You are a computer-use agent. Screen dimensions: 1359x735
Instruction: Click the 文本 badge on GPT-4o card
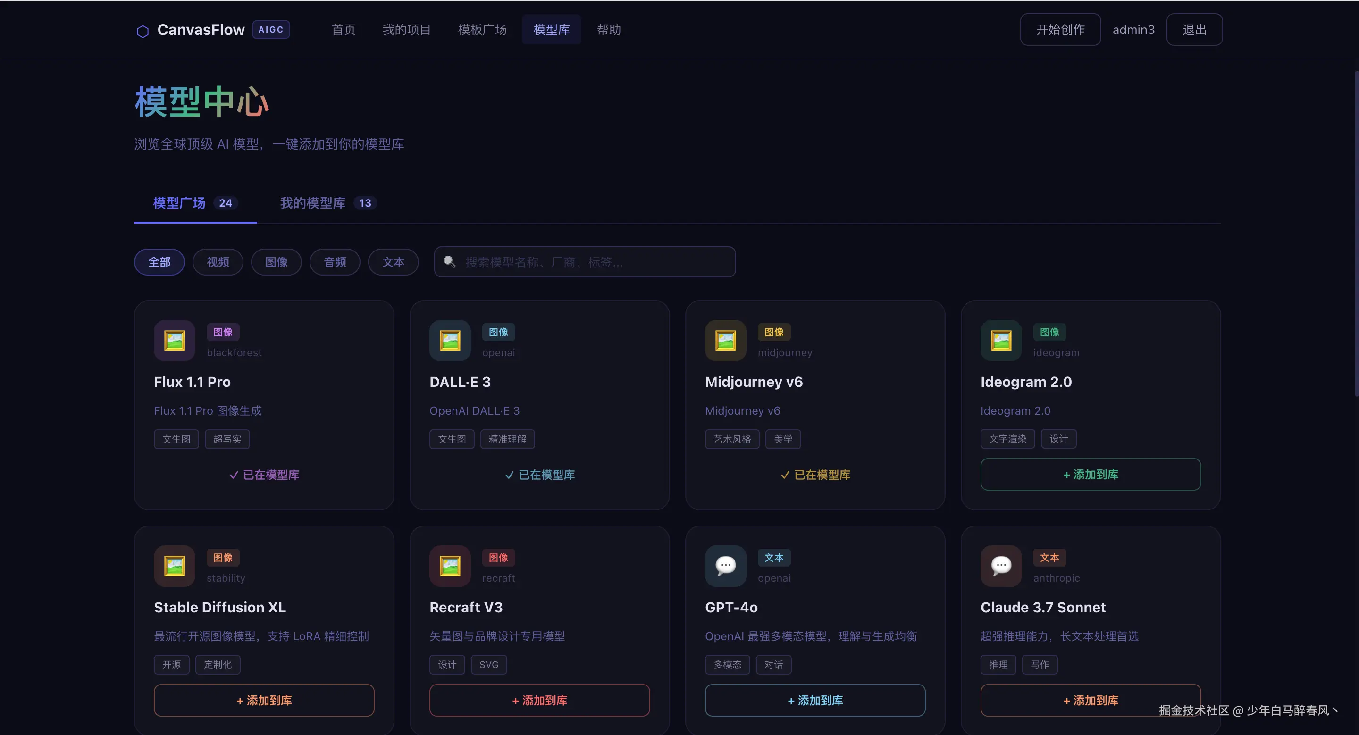(x=774, y=558)
